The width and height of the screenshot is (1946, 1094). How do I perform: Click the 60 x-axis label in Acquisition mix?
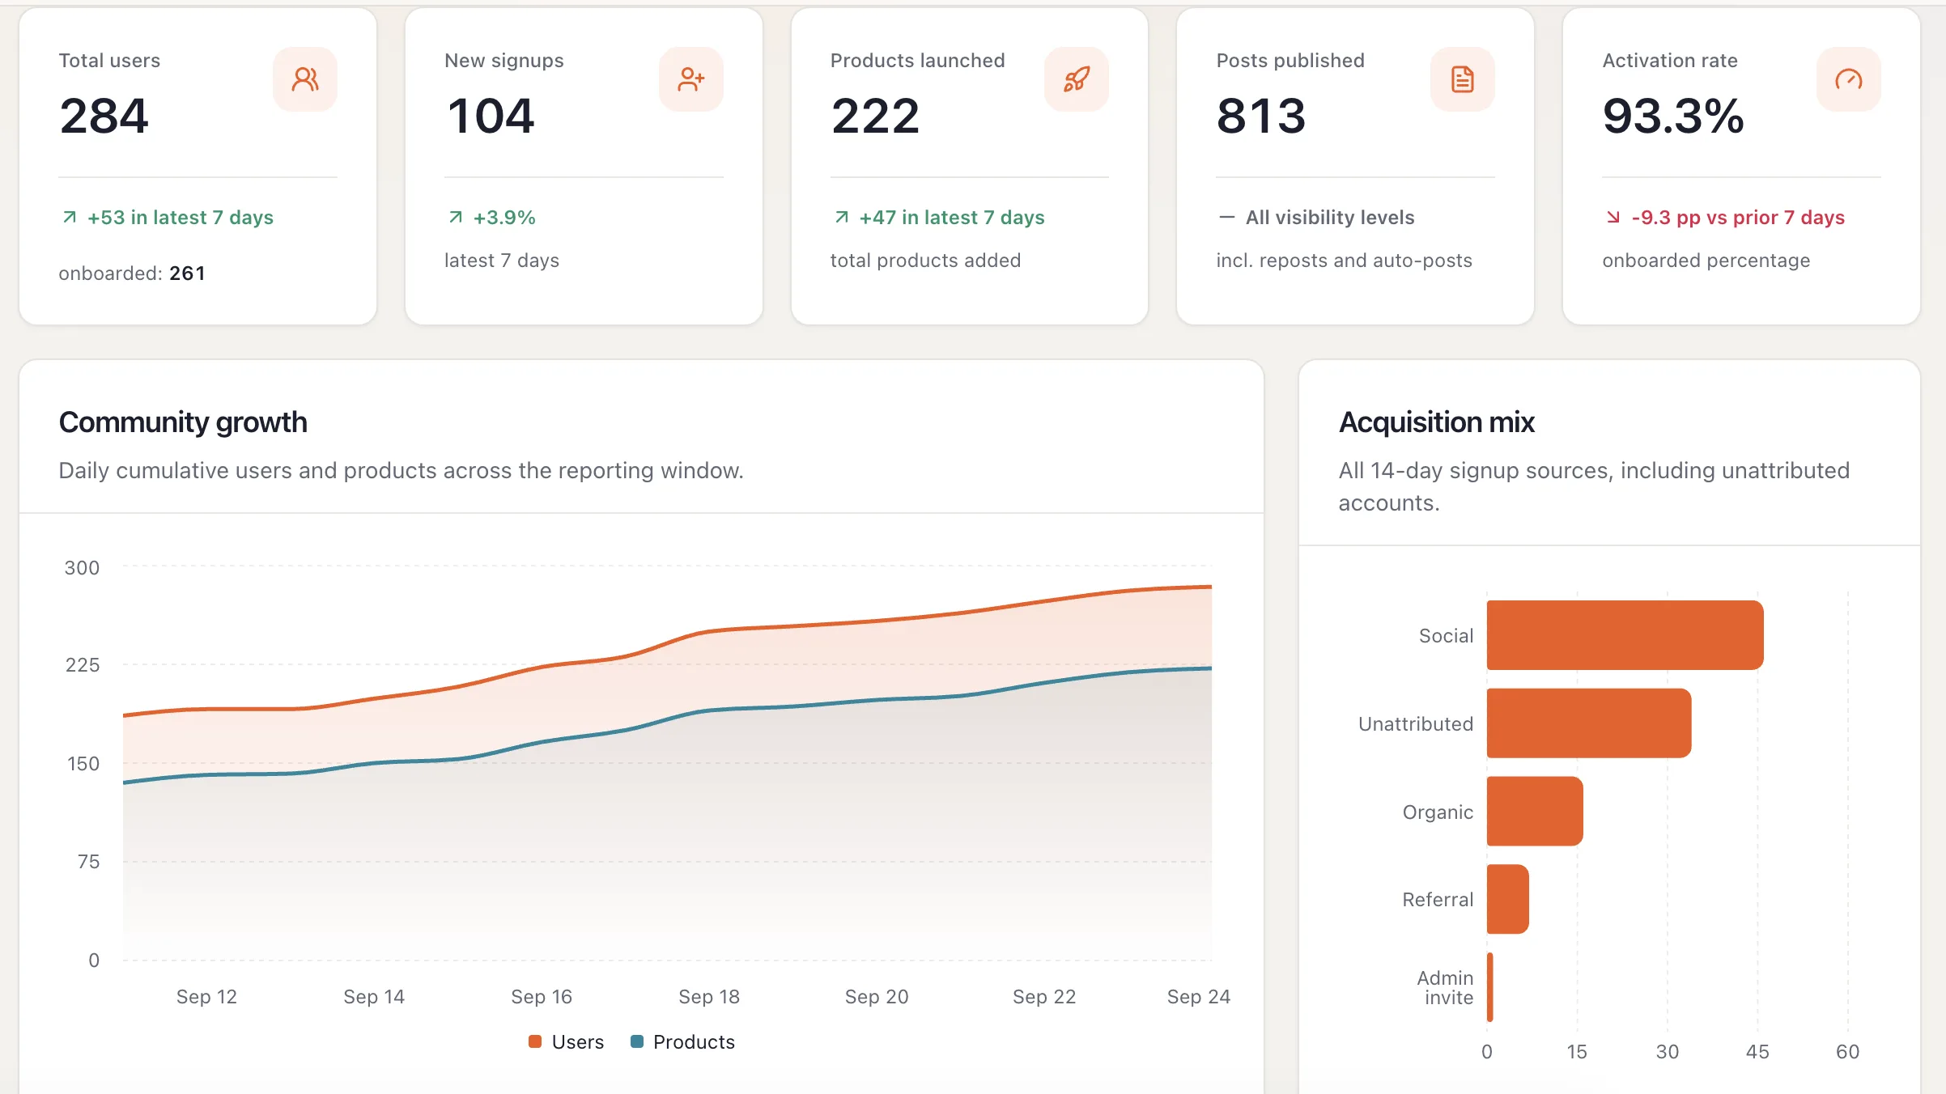[x=1847, y=1052]
